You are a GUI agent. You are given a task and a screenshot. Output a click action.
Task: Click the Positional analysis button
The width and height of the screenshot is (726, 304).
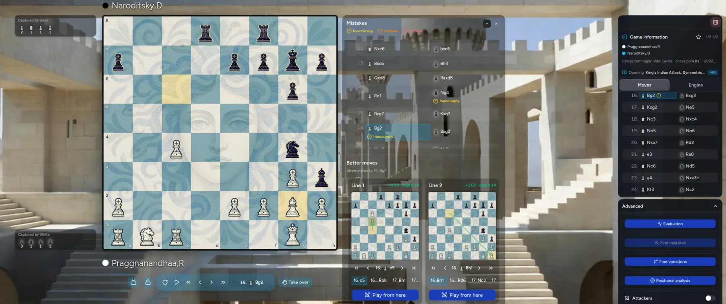(x=670, y=281)
